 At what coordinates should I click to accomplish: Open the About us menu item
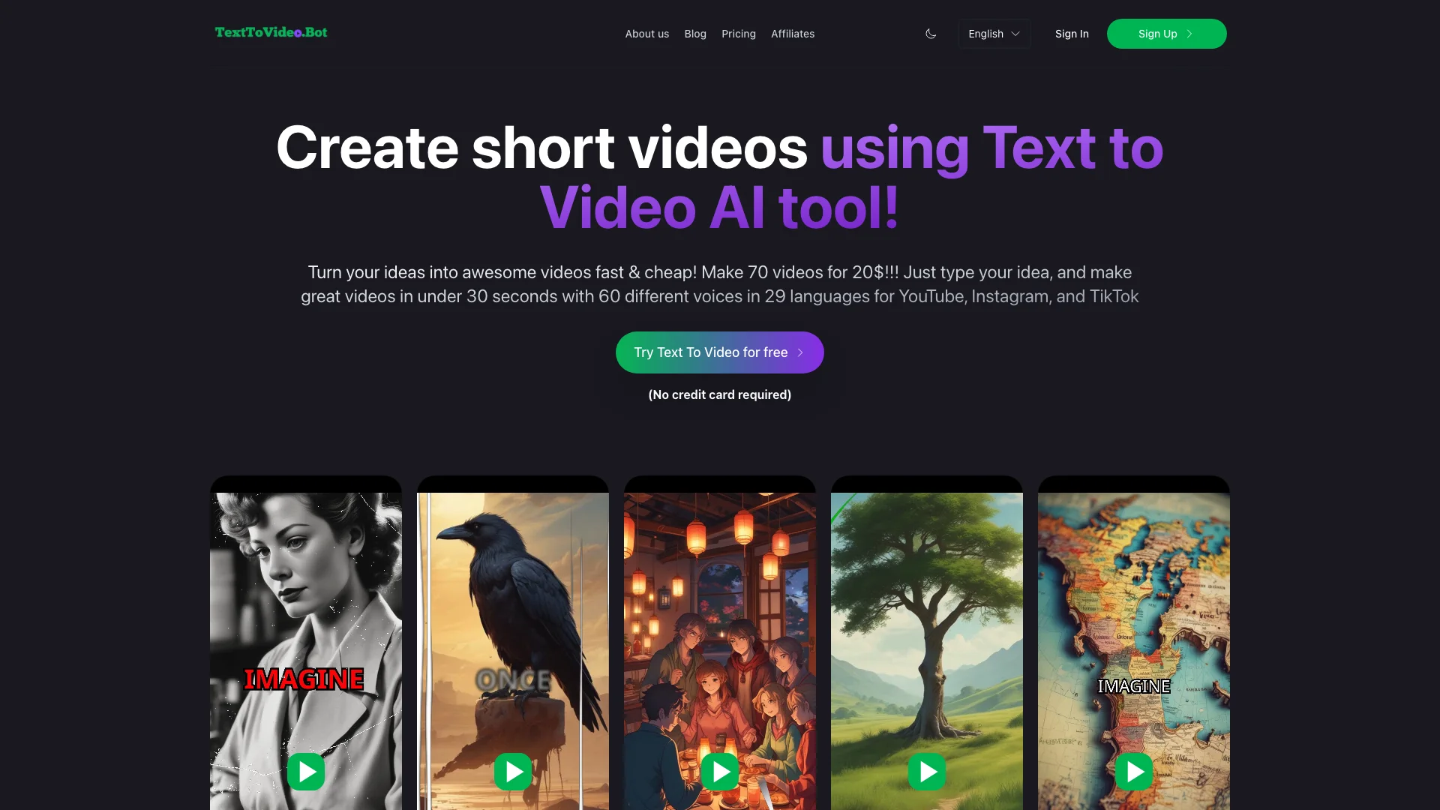pyautogui.click(x=646, y=33)
